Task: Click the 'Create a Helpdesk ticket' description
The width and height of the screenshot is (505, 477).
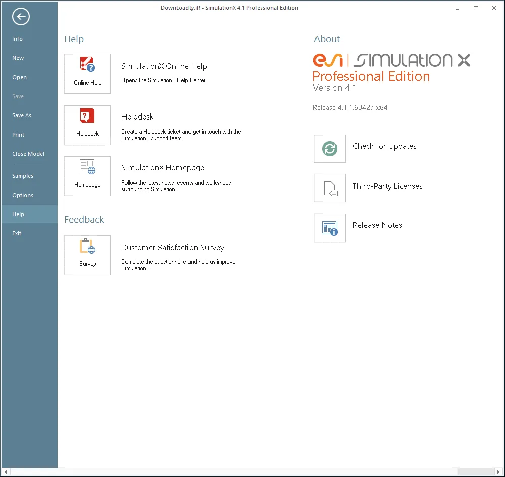Action: click(x=181, y=135)
